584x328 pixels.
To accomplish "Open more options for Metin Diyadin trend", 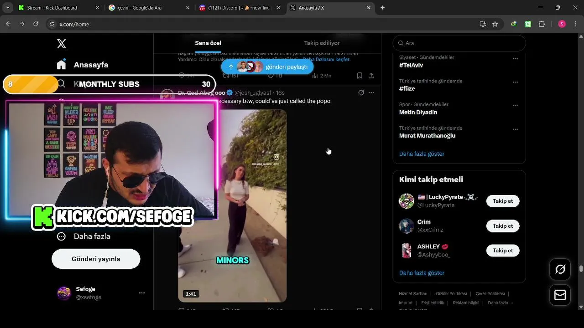I will [x=516, y=105].
